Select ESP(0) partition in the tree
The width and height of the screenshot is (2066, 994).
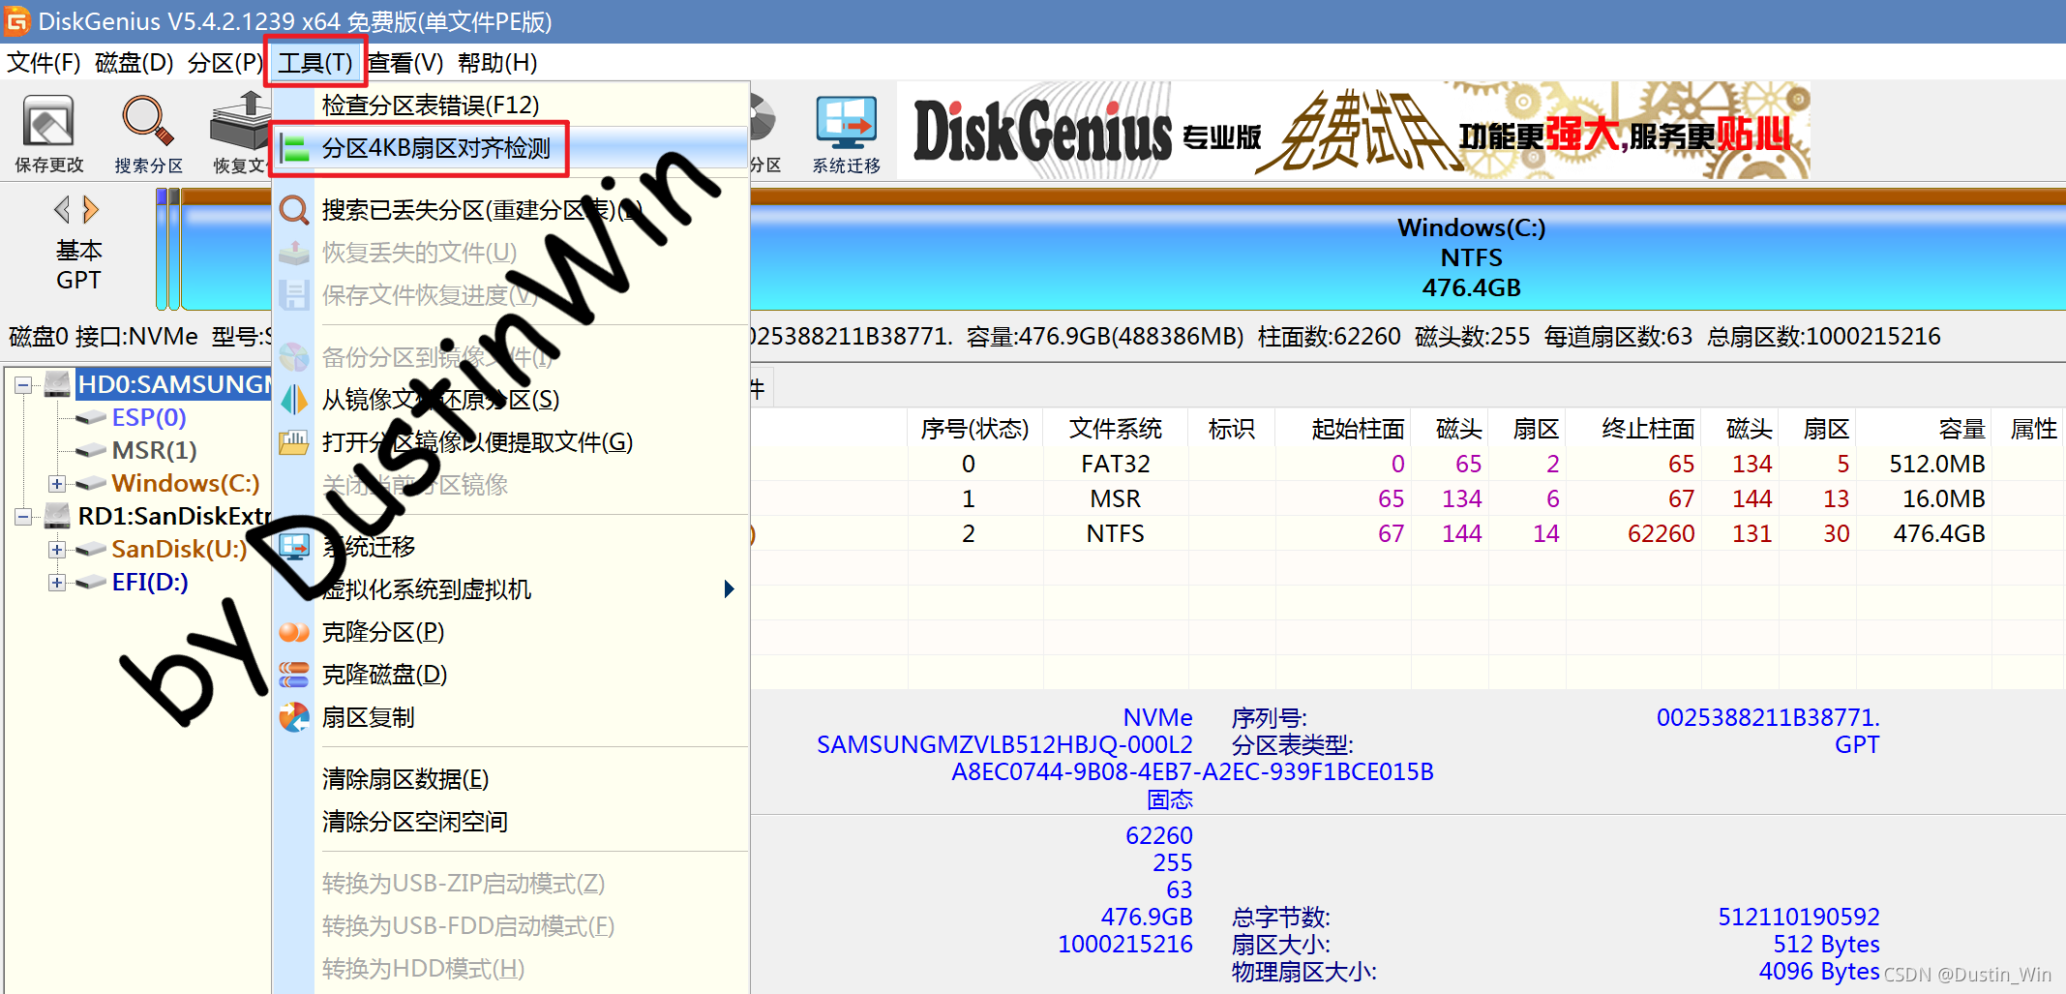149,417
